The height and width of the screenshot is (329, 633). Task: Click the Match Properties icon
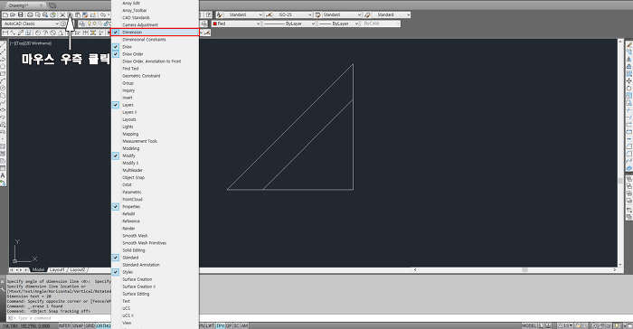coord(85,14)
